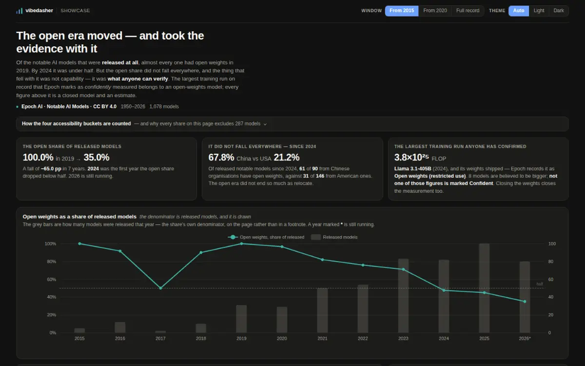Image resolution: width=585 pixels, height=366 pixels.
Task: Set theme to Dark
Action: click(559, 11)
